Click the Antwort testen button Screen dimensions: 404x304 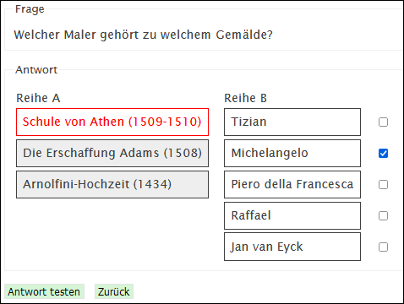[x=44, y=291]
